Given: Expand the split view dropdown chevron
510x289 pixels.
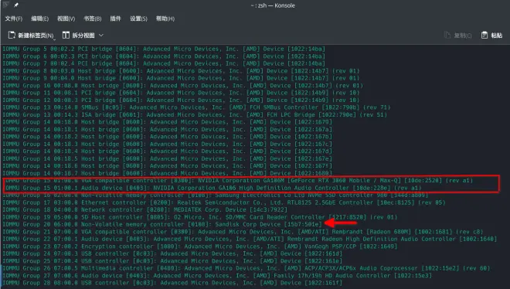Looking at the screenshot, I should point(101,35).
